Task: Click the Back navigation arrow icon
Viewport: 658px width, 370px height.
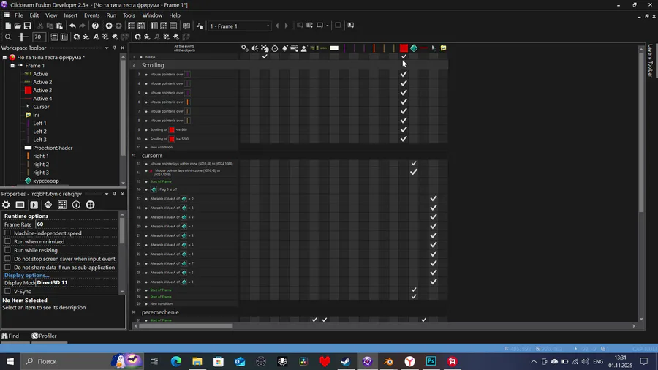Action: pos(109,26)
